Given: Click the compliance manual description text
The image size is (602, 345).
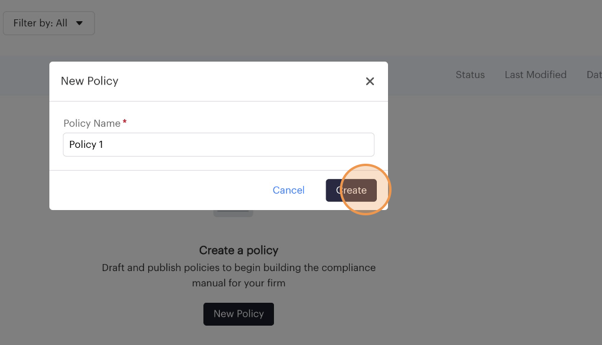Looking at the screenshot, I should coord(239,275).
